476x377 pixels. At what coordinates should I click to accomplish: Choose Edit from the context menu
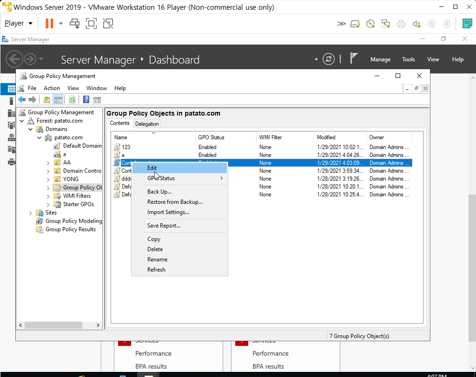point(179,168)
